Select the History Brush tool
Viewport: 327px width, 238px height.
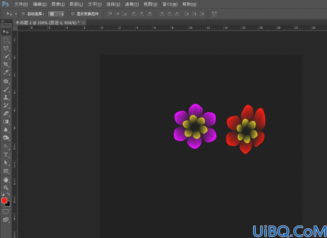tap(6, 105)
